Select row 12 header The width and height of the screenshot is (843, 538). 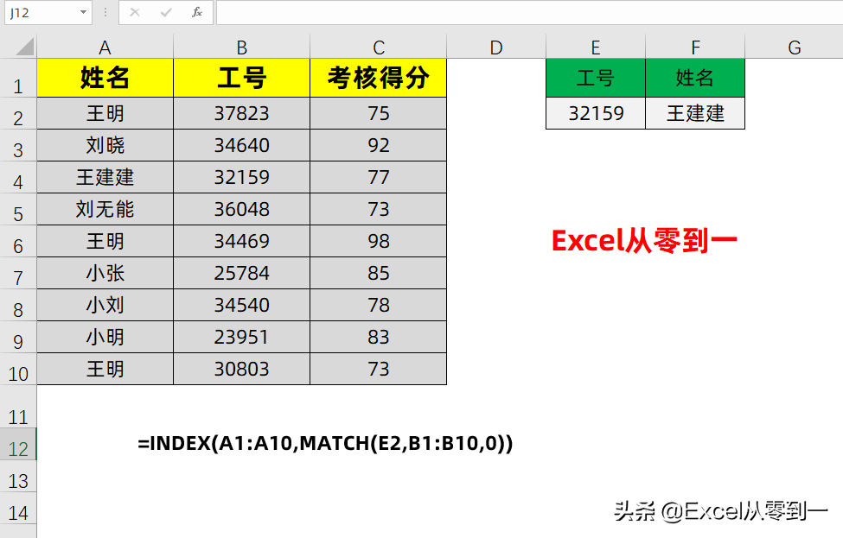(18, 444)
